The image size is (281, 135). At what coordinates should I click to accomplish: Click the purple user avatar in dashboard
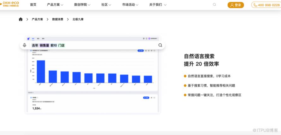(149, 39)
